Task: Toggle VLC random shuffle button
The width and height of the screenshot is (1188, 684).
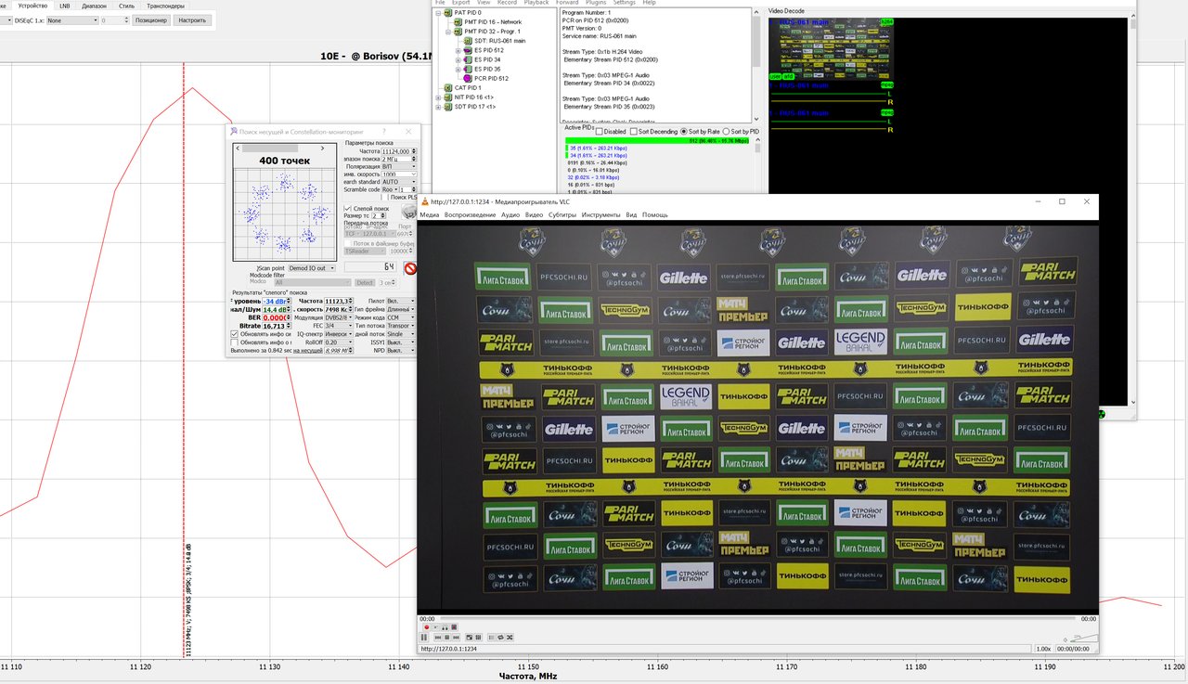Action: 510,638
